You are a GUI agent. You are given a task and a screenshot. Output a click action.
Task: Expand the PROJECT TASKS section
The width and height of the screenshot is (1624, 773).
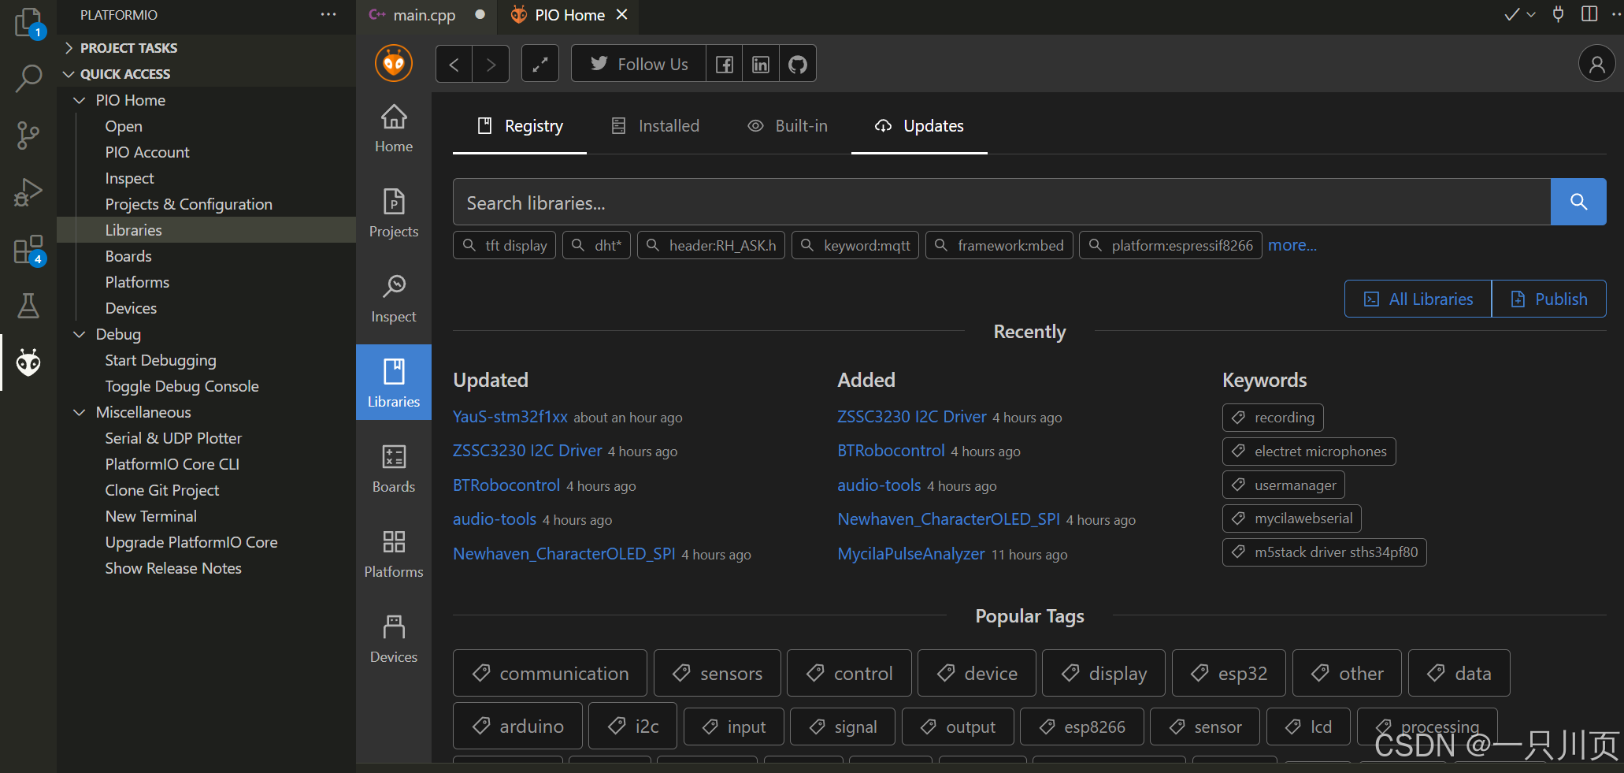click(206, 48)
